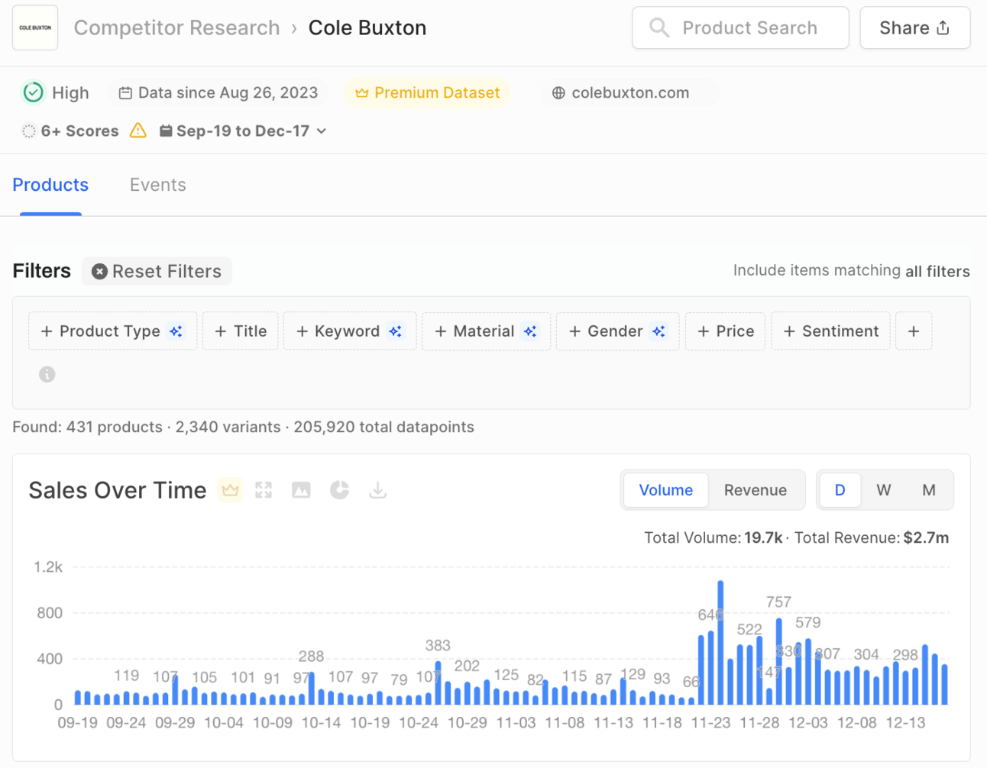Viewport: 987px width, 768px height.
Task: Add a Price filter
Action: coord(725,331)
